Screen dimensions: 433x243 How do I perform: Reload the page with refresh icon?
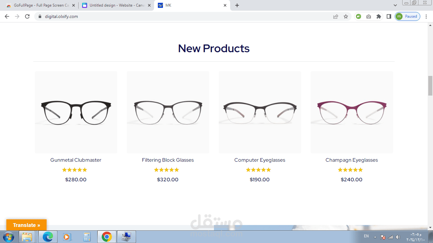coord(27,16)
